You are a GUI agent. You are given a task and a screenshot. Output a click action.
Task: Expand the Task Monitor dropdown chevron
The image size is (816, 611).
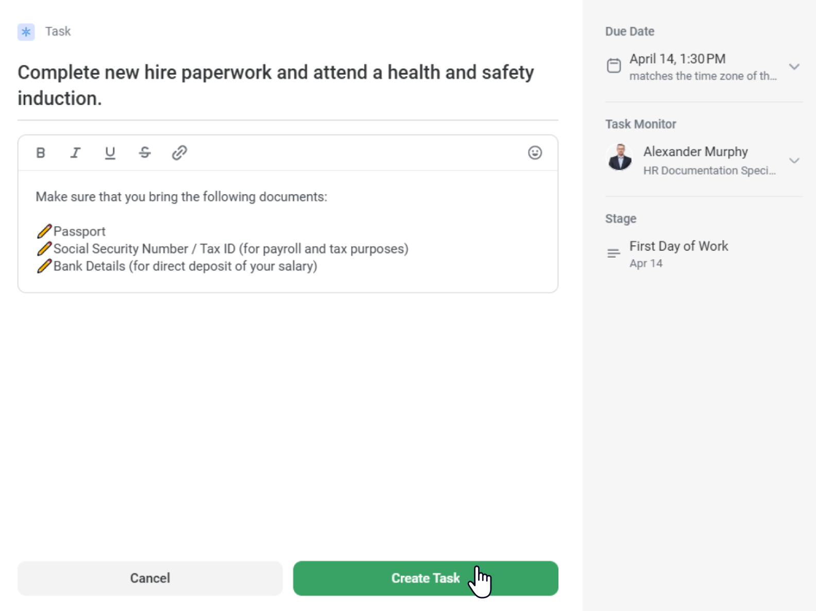coord(794,161)
